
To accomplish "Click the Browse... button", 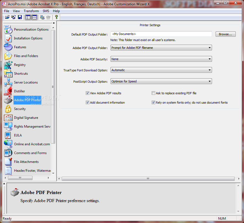I will coord(226,34).
